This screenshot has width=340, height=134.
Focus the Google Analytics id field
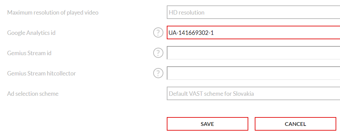pyautogui.click(x=253, y=32)
